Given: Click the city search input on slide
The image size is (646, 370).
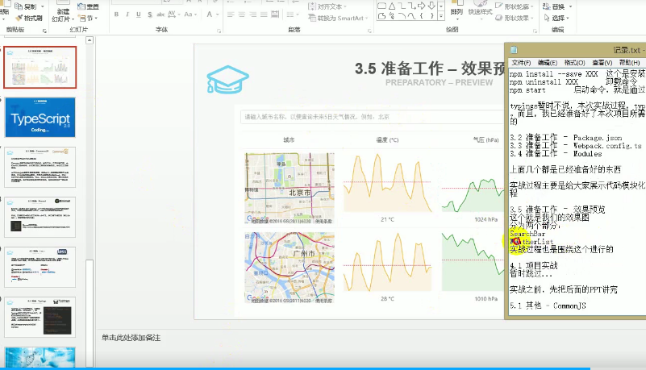Looking at the screenshot, I should pos(372,116).
